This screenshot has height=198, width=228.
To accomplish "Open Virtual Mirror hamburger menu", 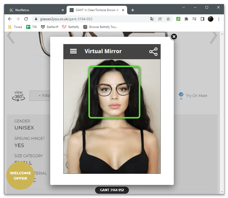I will coord(73,51).
